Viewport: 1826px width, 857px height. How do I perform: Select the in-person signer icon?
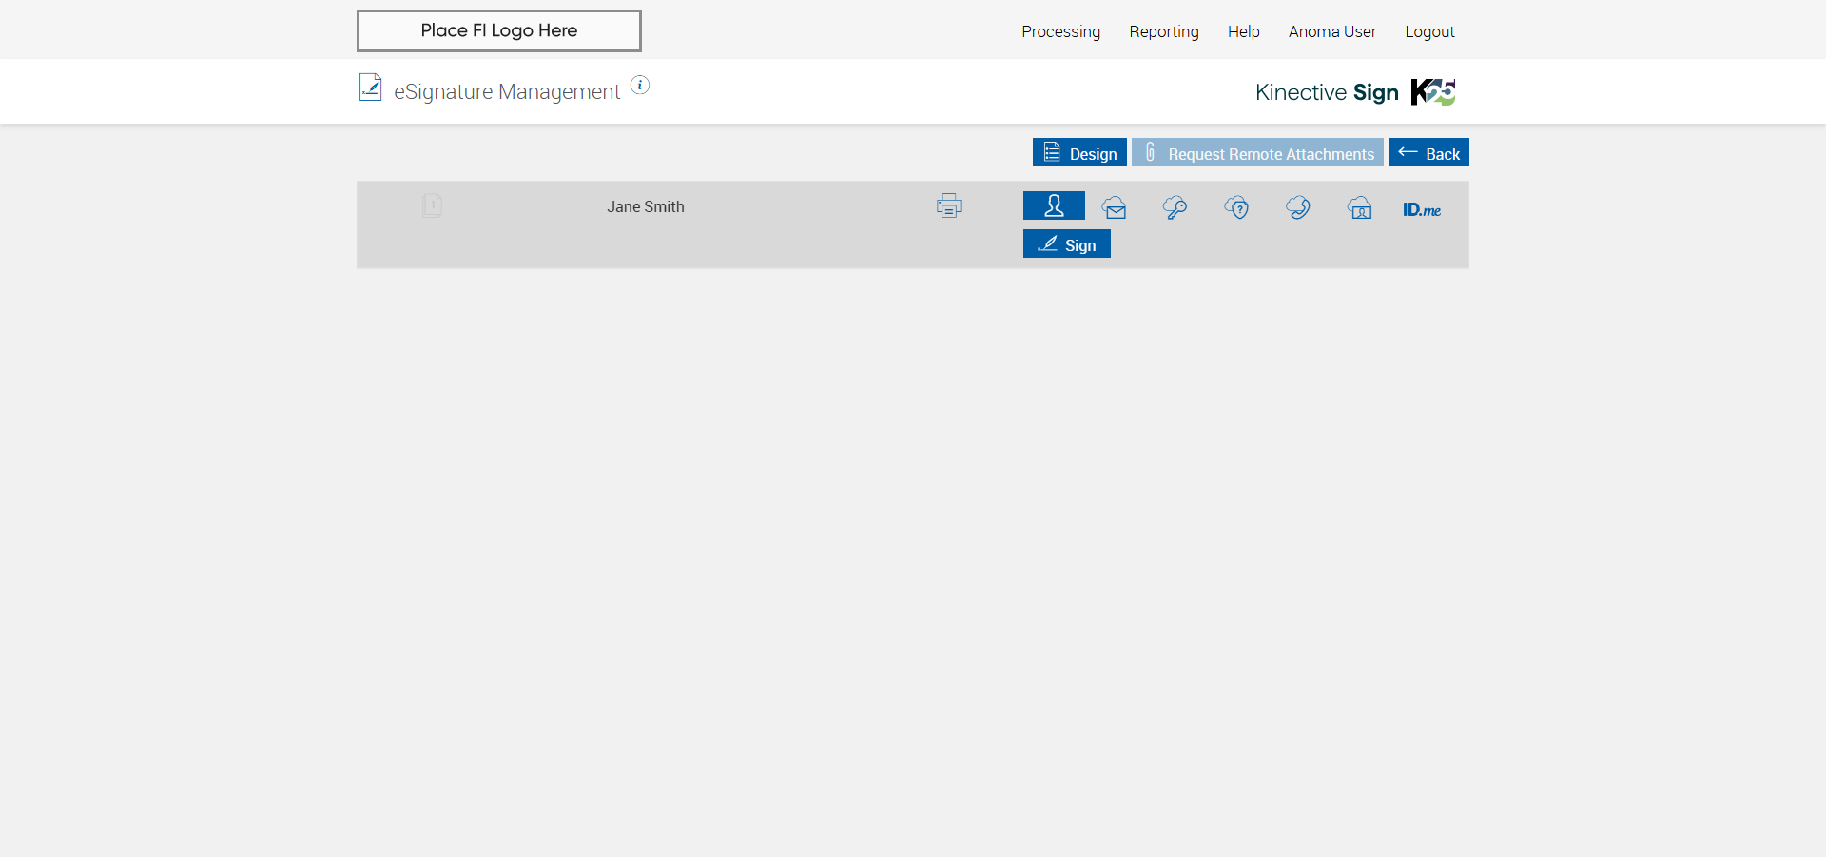click(1054, 205)
